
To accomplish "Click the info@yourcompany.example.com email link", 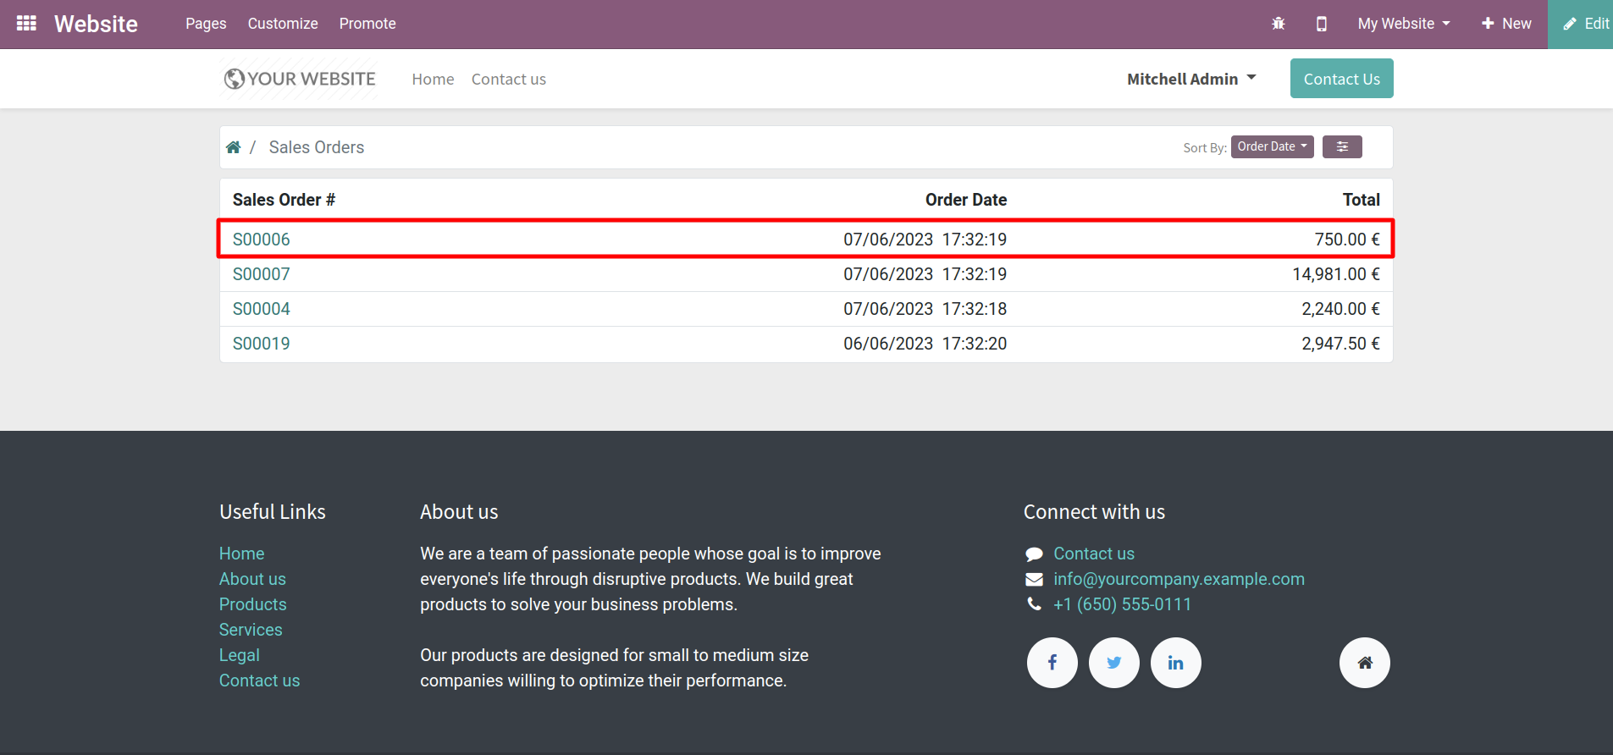I will point(1179,579).
